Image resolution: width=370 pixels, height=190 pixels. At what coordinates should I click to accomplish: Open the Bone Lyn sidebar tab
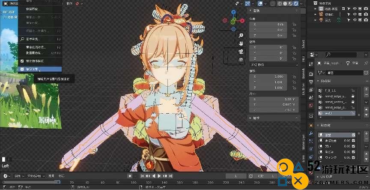coord(303,142)
